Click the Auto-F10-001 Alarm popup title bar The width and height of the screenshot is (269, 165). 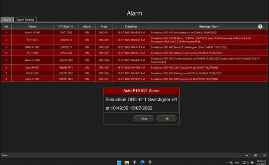tap(141, 91)
